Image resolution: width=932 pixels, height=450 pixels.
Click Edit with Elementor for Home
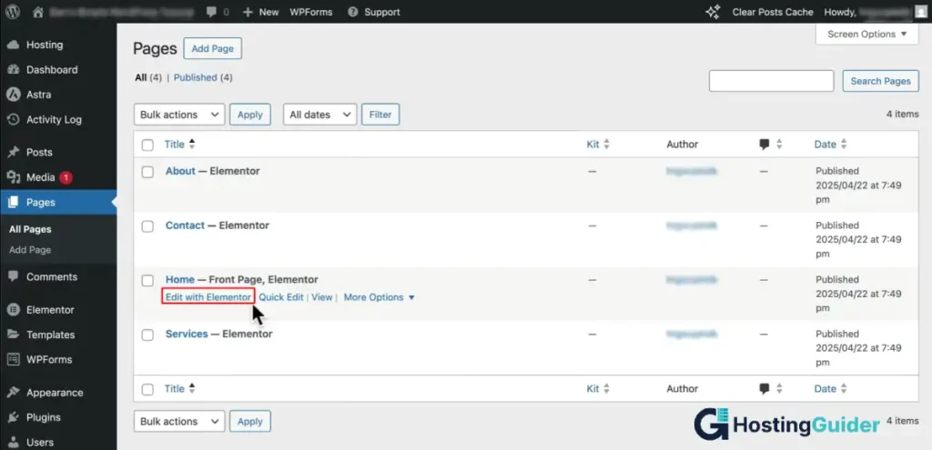[x=208, y=297]
